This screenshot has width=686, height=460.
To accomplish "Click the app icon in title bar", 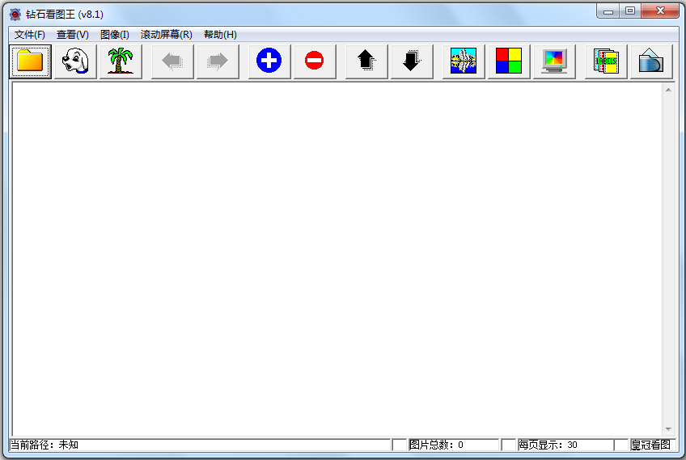I will (x=15, y=15).
